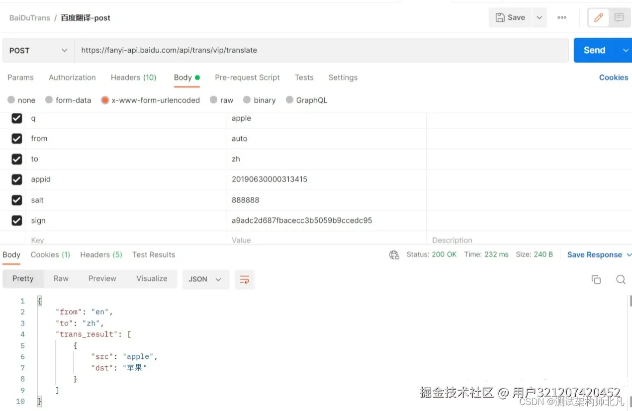Copy response with the copy icon

pos(596,279)
